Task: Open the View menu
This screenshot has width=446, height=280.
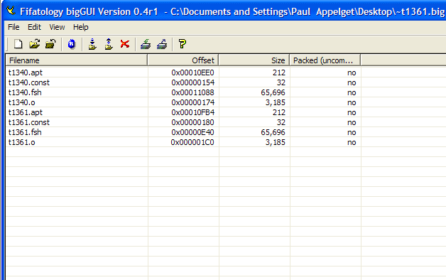Action: tap(57, 27)
